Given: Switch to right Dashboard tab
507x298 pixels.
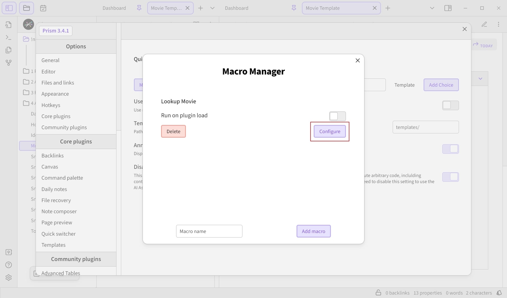Looking at the screenshot, I should [x=236, y=8].
